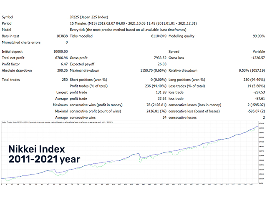
Task: Select the symbol value JP225 (Japan 225 Index)
Action: [x=89, y=17]
